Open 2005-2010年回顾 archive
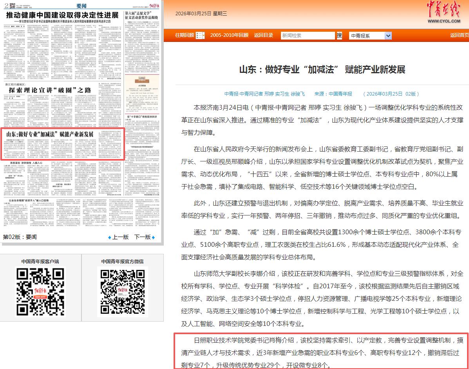Screen dimensions: 469x369 tap(229, 35)
